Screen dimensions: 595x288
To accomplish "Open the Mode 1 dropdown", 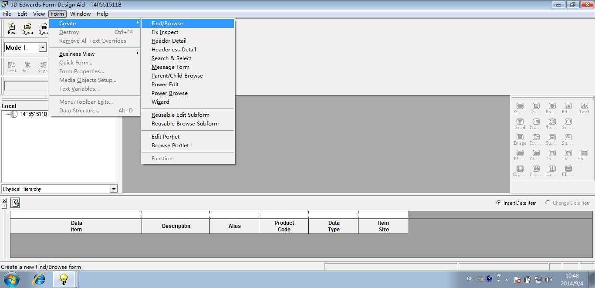I will pyautogui.click(x=43, y=47).
